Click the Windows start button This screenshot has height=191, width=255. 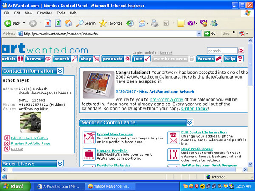(15, 186)
